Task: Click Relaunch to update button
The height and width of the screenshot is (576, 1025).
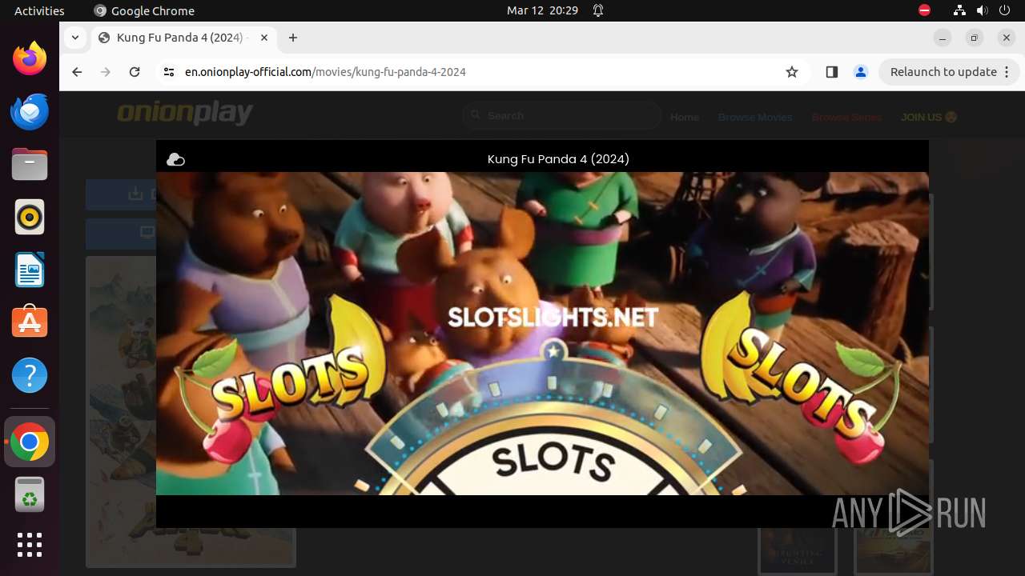Action: pos(949,72)
